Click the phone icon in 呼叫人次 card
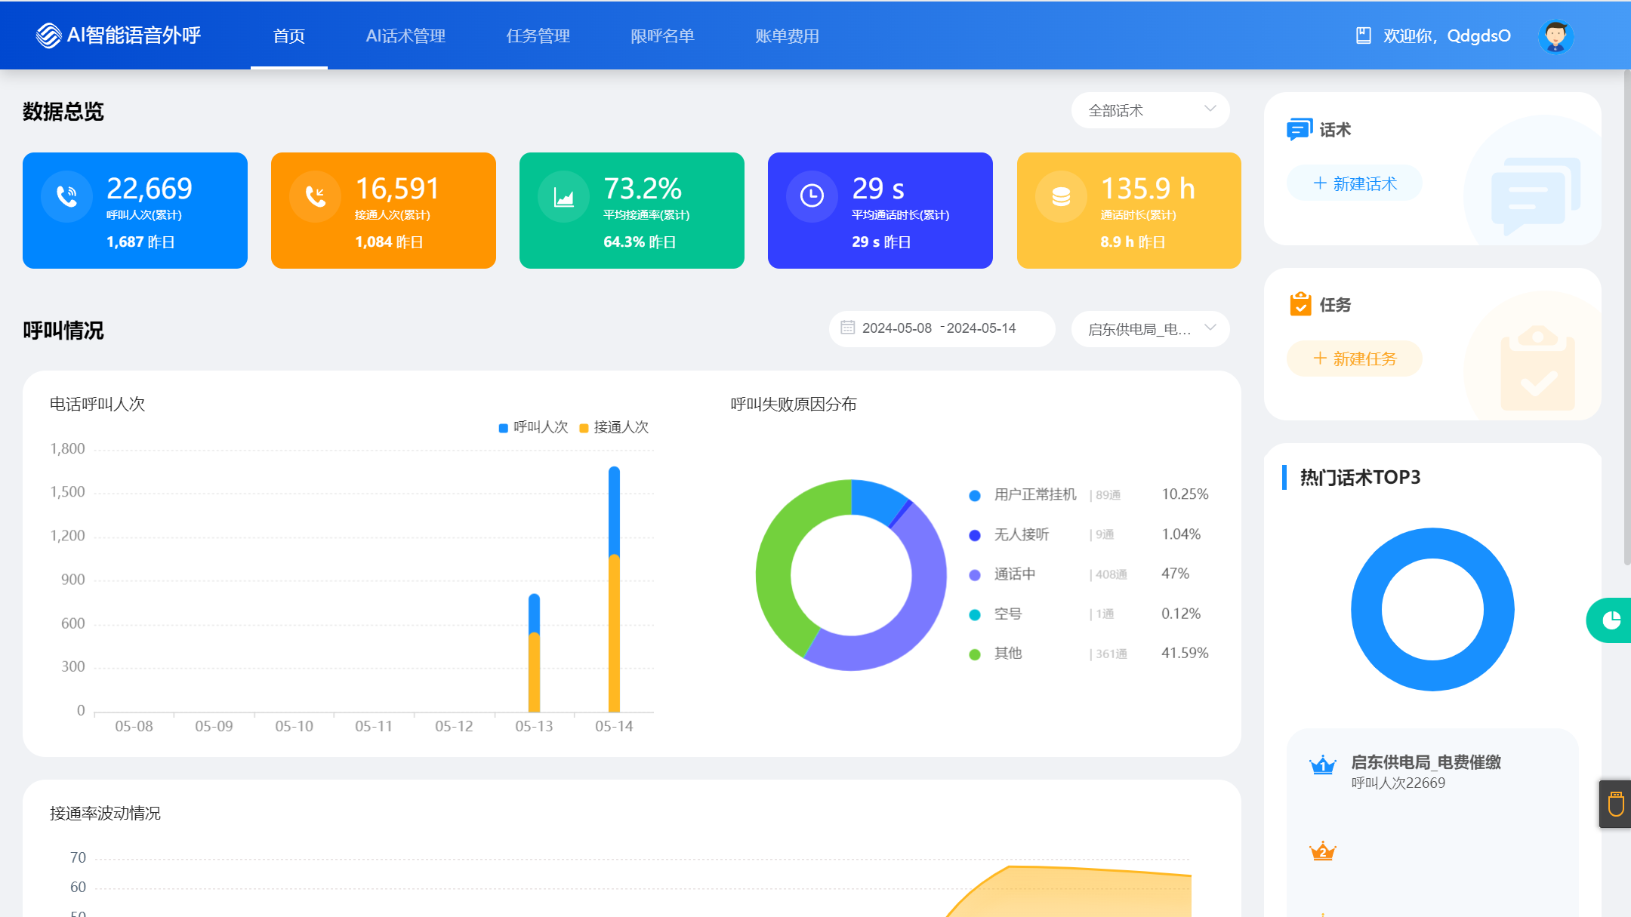 pyautogui.click(x=67, y=196)
